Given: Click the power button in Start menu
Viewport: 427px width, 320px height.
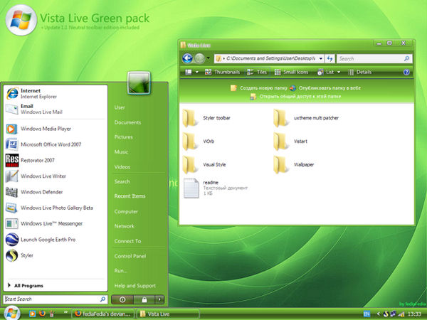Looking at the screenshot, I should pyautogui.click(x=122, y=299).
